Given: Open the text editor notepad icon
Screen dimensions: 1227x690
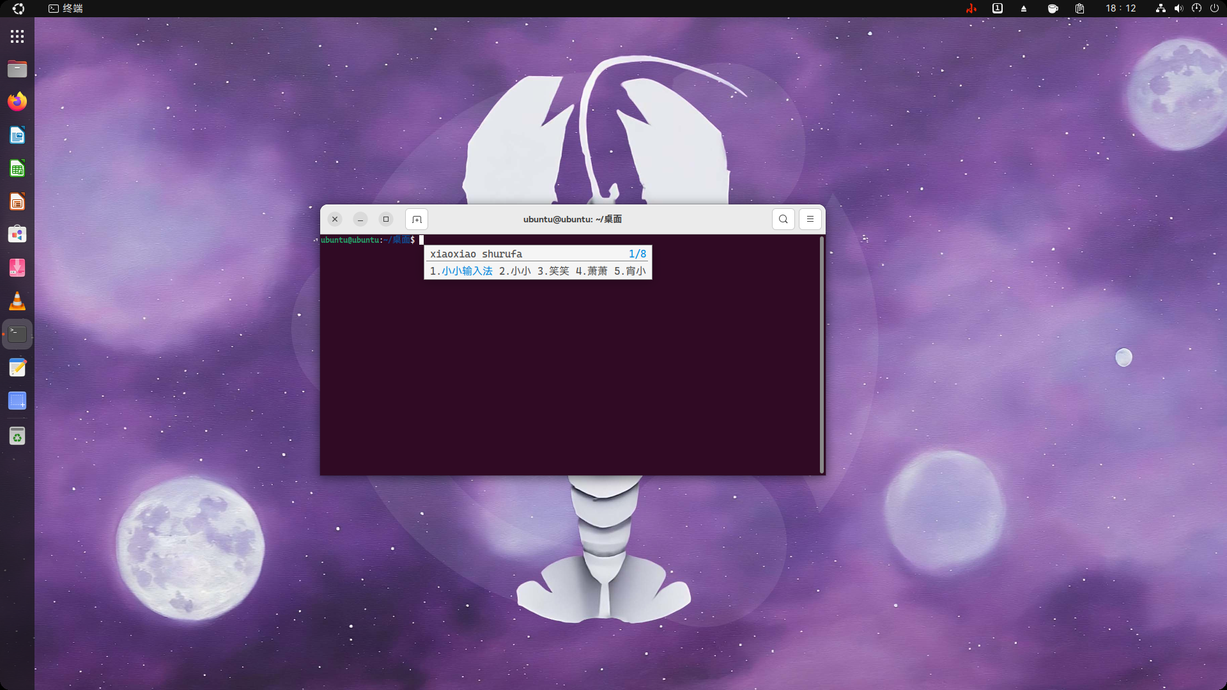Looking at the screenshot, I should pyautogui.click(x=17, y=367).
